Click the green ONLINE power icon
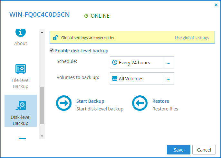The image size is (221, 158). [x=86, y=16]
